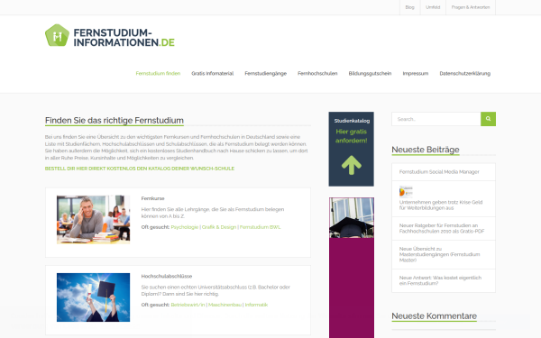Viewport: 541px width, 338px height.
Task: Click the green search magnifier button
Action: click(x=488, y=119)
